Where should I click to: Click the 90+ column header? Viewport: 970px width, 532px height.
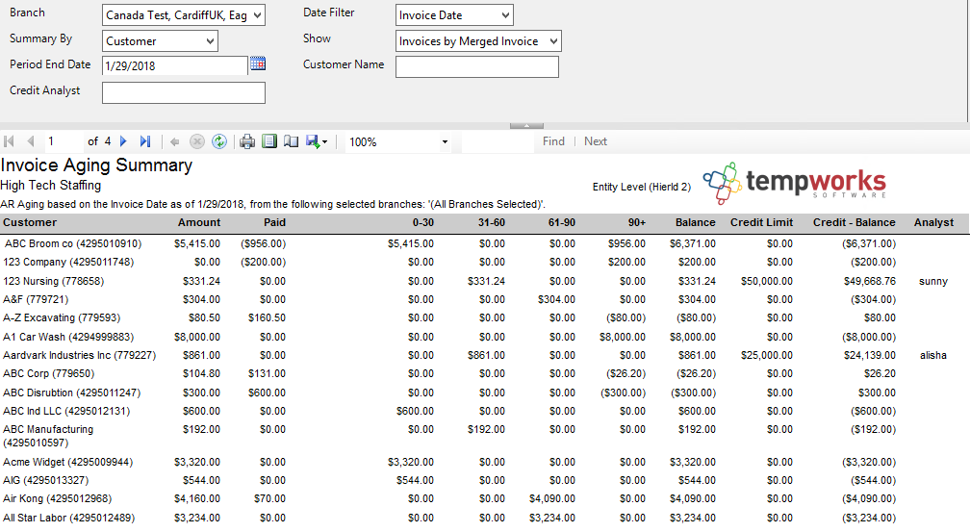click(637, 222)
